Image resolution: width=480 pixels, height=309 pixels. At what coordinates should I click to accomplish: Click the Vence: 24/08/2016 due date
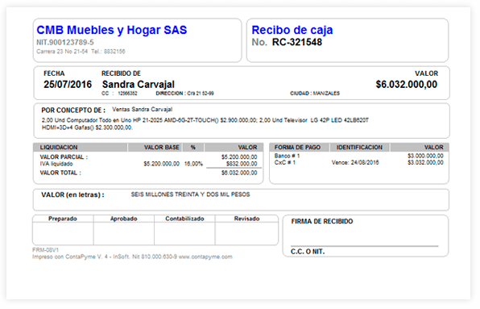pyautogui.click(x=355, y=162)
